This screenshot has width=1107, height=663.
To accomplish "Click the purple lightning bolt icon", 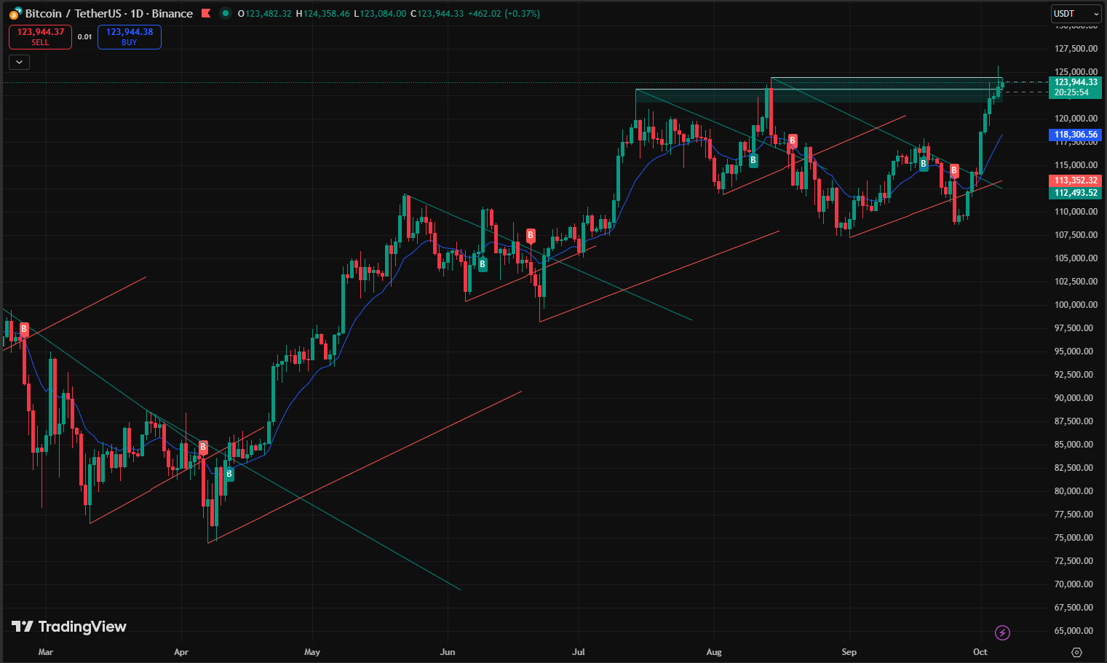I will pyautogui.click(x=1002, y=632).
